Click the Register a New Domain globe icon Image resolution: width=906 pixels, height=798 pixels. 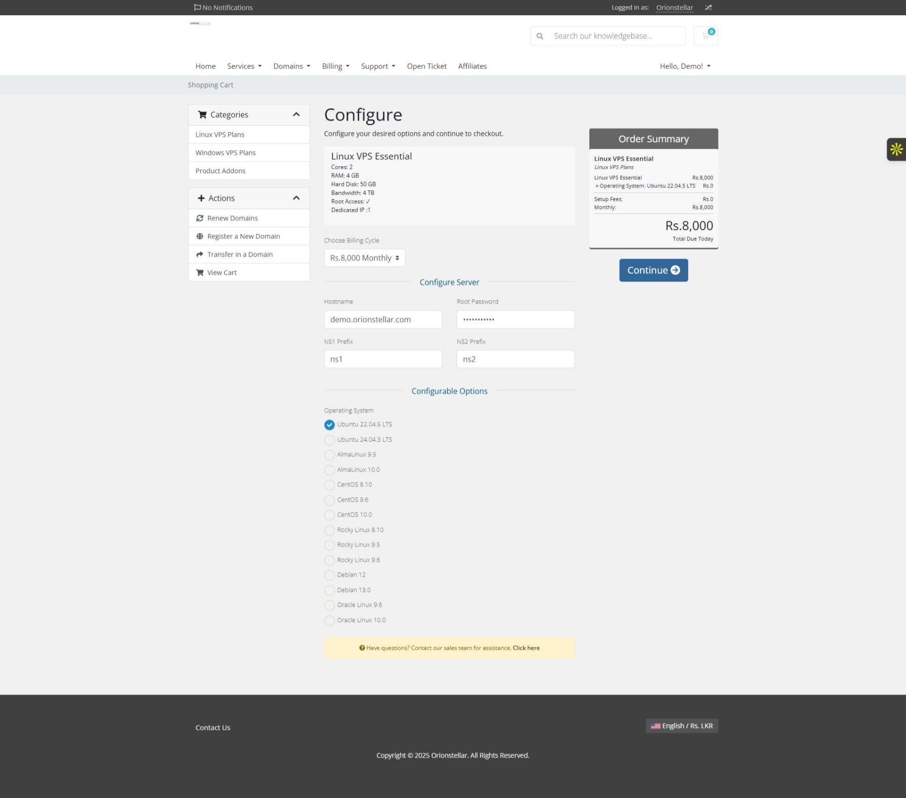point(200,236)
